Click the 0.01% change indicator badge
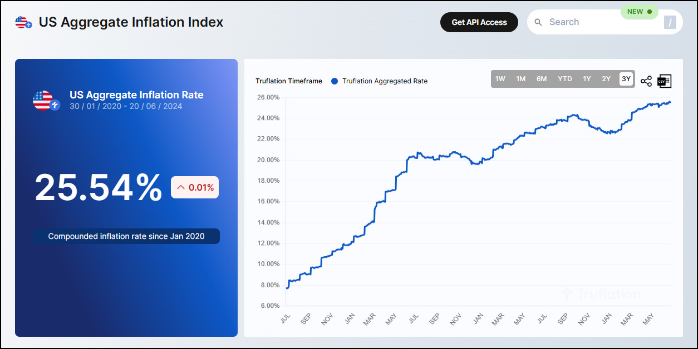 (x=195, y=187)
